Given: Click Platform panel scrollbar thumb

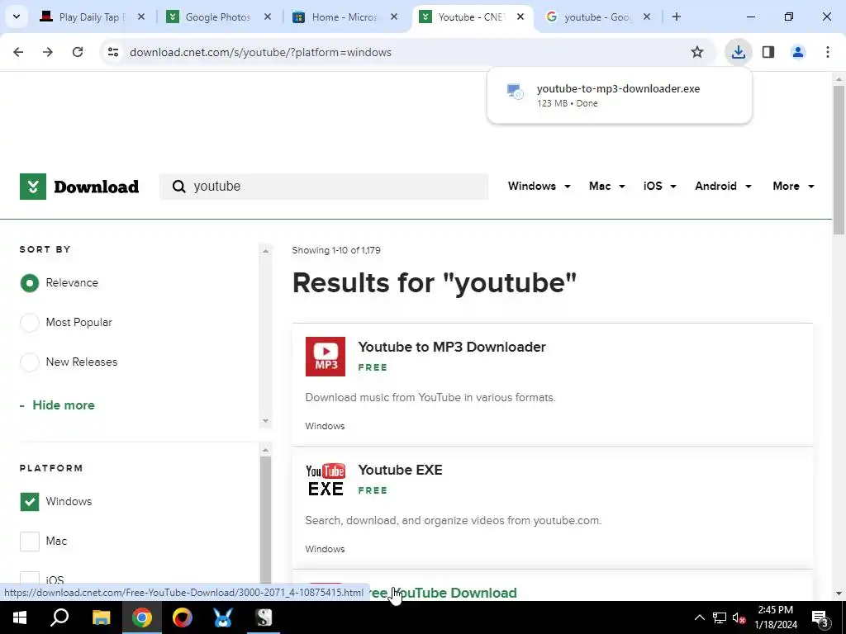Looking at the screenshot, I should tap(265, 520).
